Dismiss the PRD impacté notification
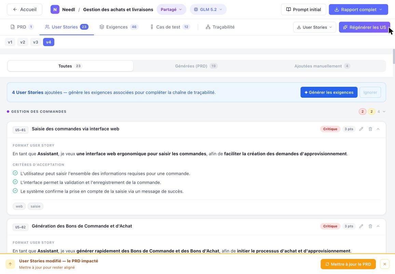Screen dimensions: 395x274 tap(384, 264)
